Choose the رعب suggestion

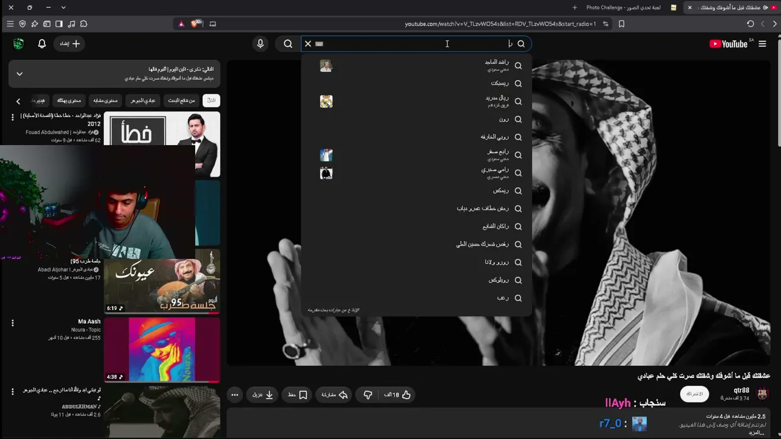coord(417,298)
